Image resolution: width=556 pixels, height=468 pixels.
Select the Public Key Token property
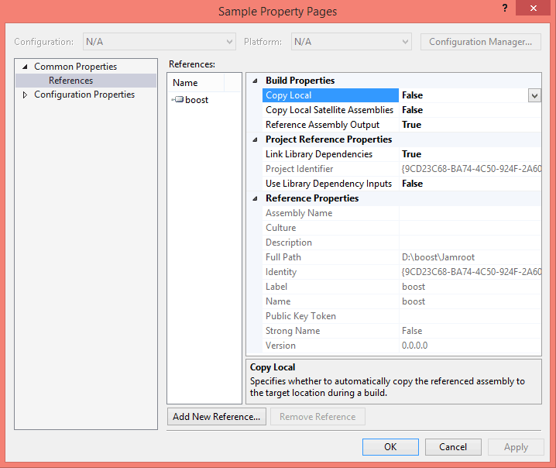[300, 316]
